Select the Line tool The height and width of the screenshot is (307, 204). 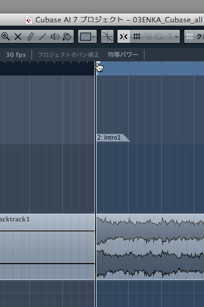(42, 37)
